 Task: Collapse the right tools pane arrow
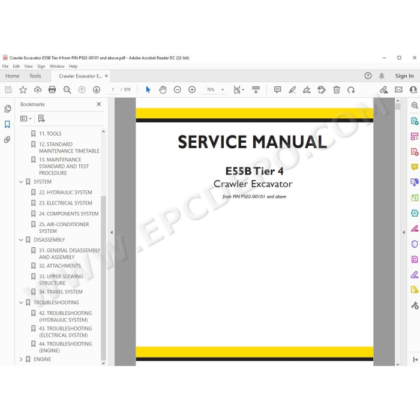click(403, 232)
